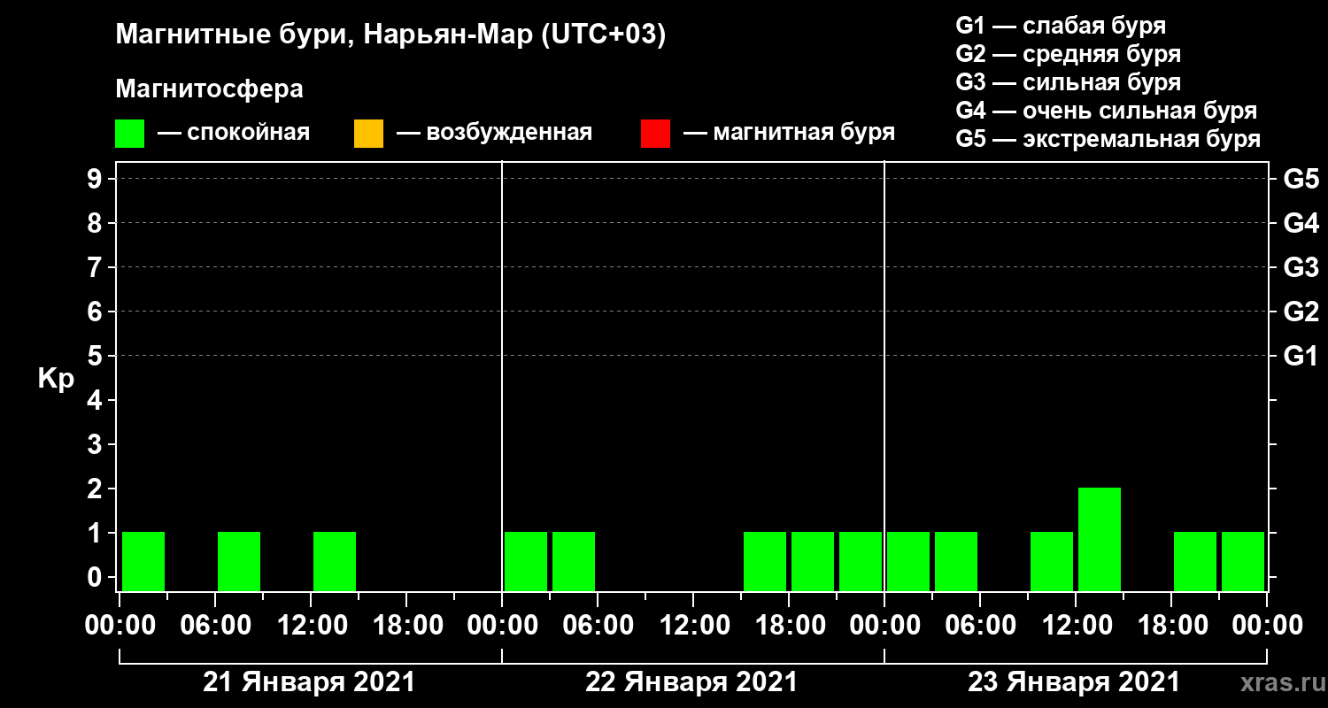Click the 'Kp' axis title
This screenshot has width=1328, height=708.
(56, 379)
